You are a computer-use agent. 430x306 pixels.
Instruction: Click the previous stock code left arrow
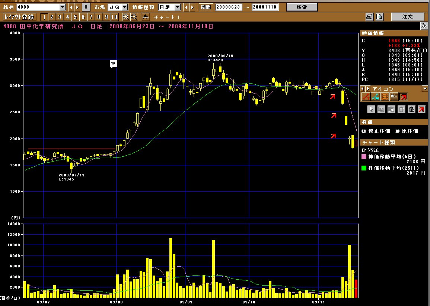(x=71, y=7)
